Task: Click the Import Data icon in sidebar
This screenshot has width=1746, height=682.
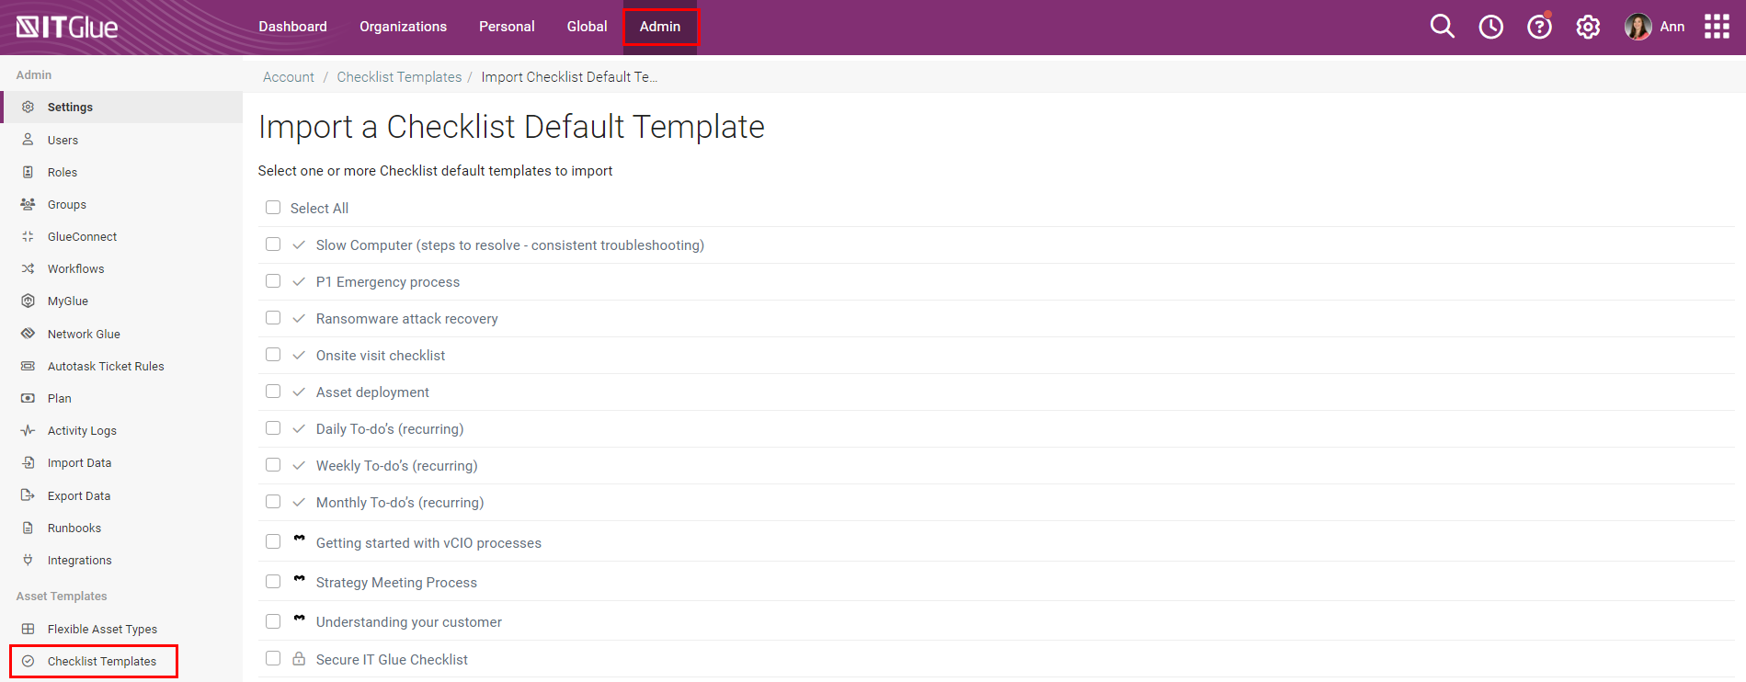Action: (x=29, y=462)
